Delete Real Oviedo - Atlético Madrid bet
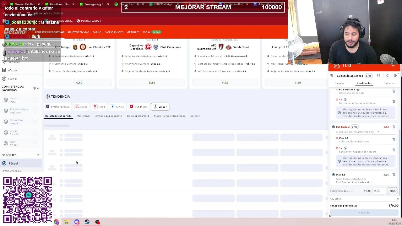 tap(394, 175)
